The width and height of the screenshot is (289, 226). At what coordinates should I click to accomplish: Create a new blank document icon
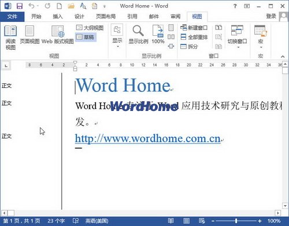59,6
